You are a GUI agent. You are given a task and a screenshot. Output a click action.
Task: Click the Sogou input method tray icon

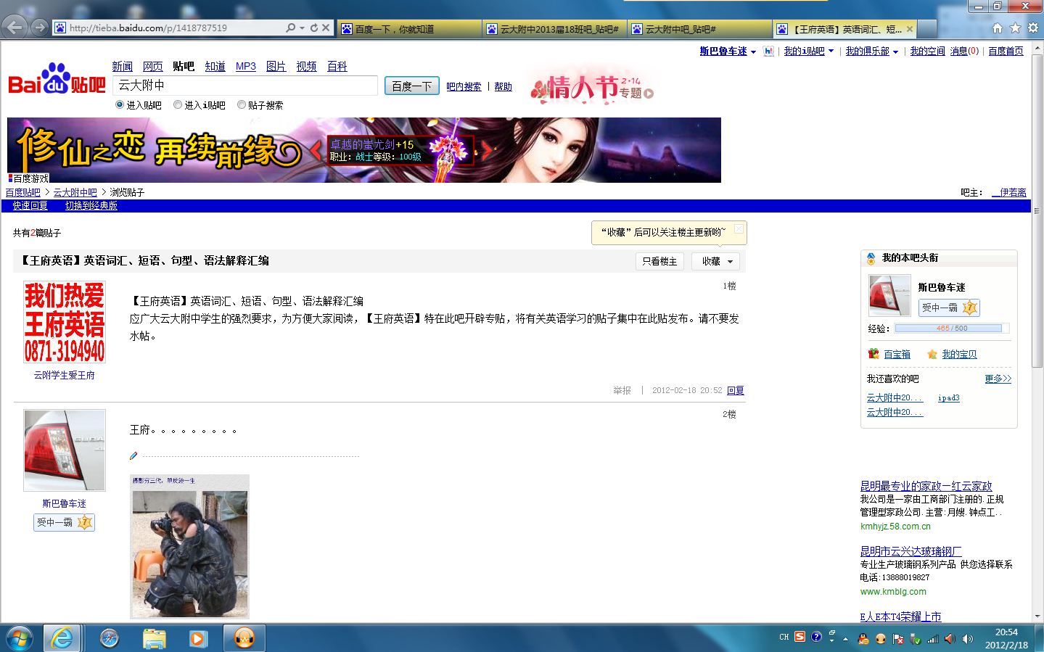coord(800,637)
